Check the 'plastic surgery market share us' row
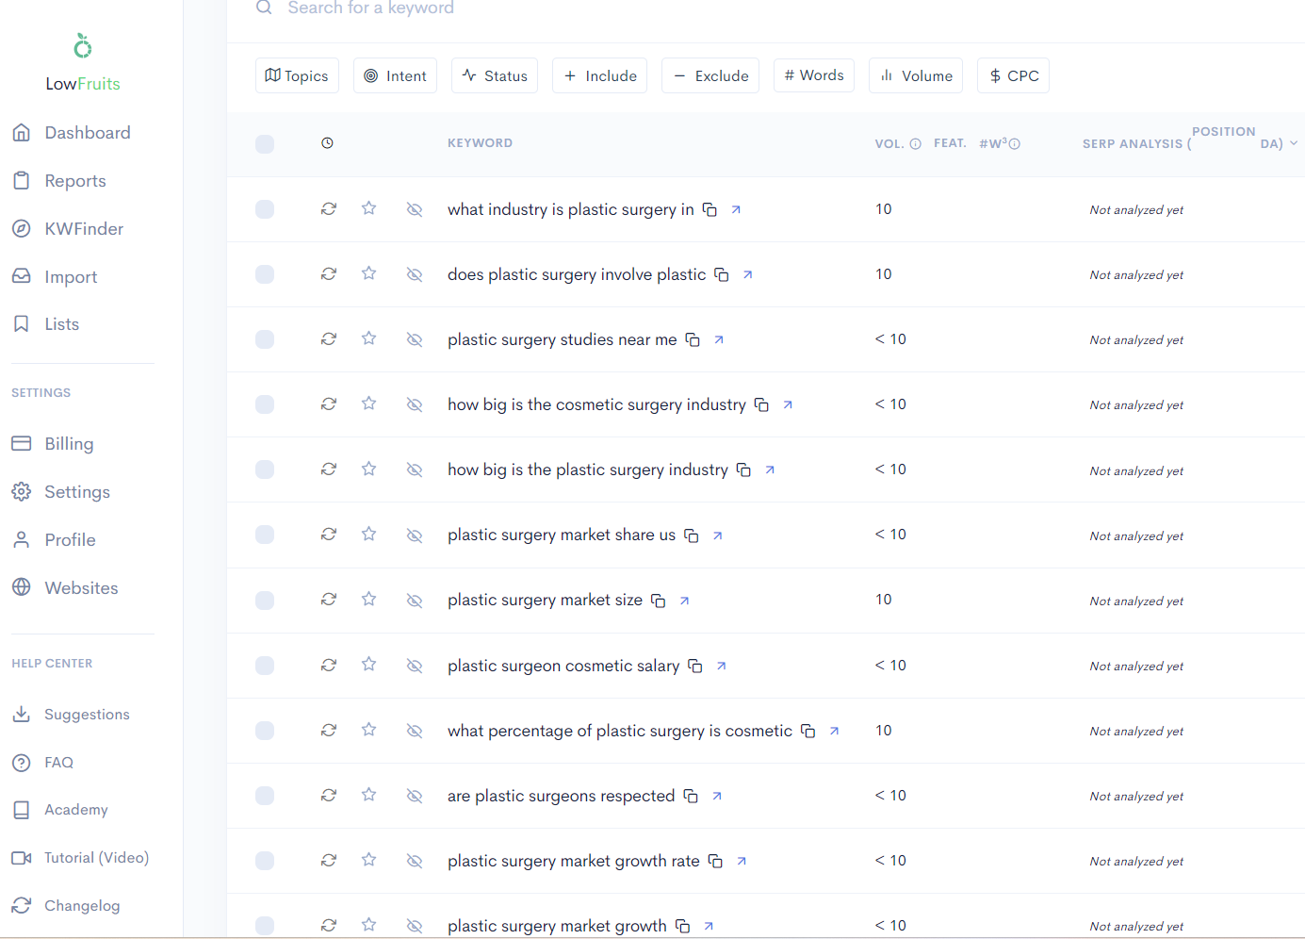 click(x=265, y=535)
